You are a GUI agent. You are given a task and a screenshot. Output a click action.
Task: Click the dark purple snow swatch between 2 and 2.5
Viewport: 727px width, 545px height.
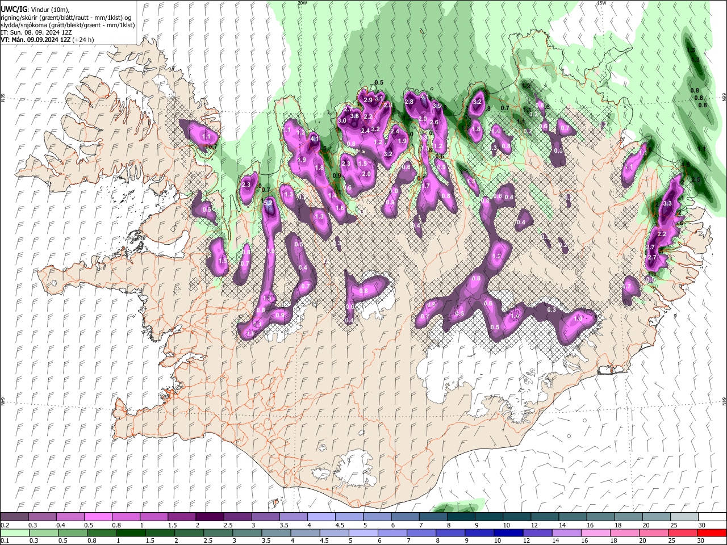(209, 517)
